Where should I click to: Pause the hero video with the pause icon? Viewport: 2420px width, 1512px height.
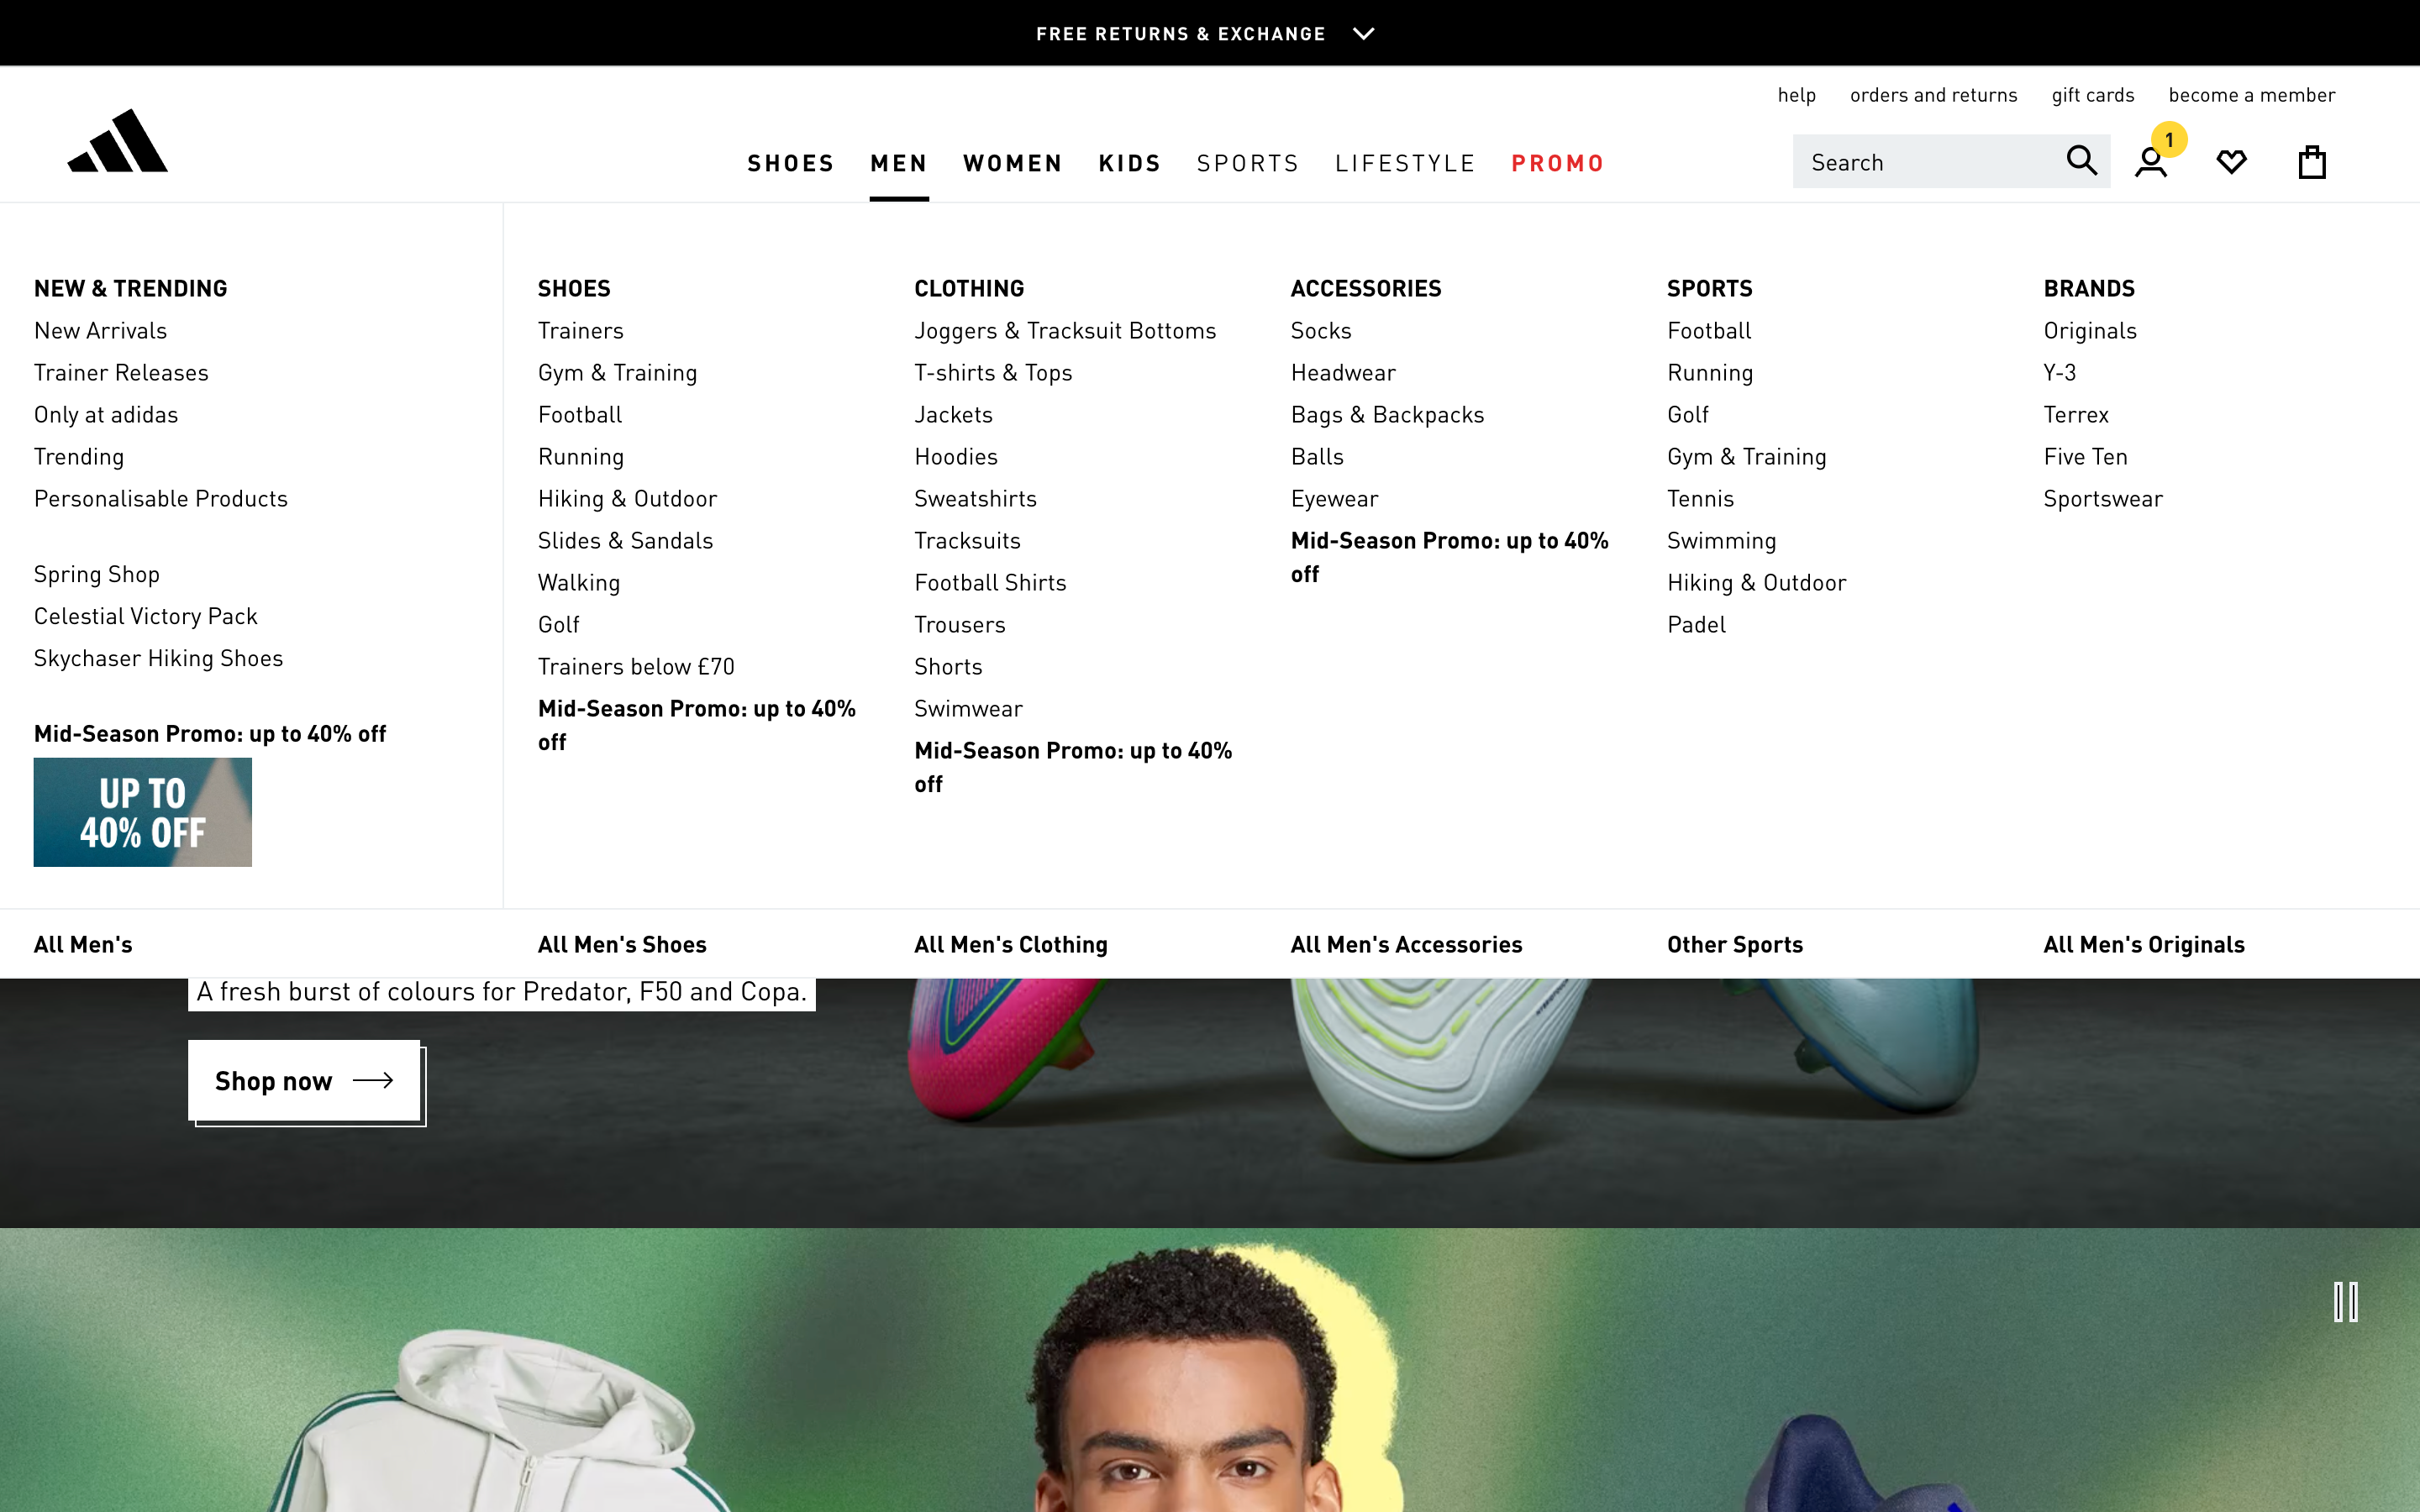click(x=2346, y=1302)
